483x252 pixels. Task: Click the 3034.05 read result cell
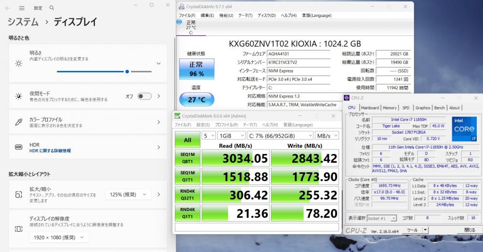236,158
